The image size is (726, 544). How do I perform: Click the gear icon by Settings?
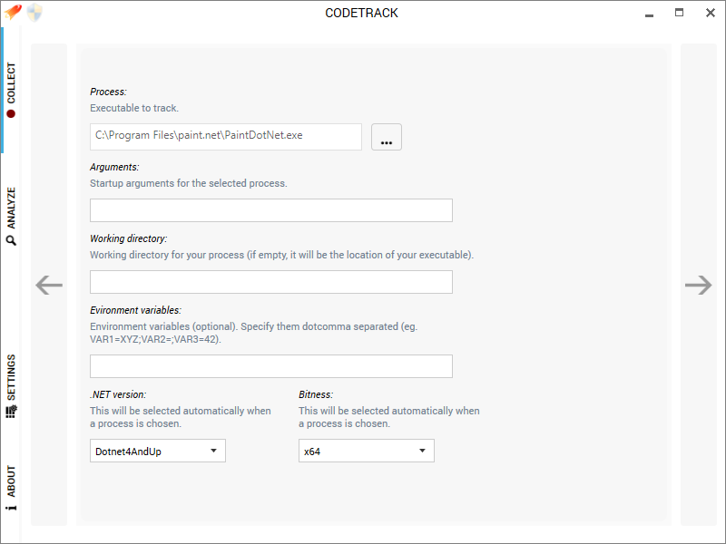coord(11,412)
